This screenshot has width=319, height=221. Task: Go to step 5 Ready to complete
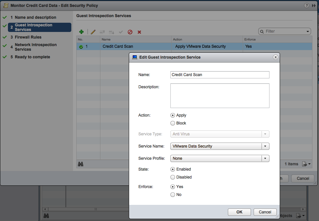[32, 57]
